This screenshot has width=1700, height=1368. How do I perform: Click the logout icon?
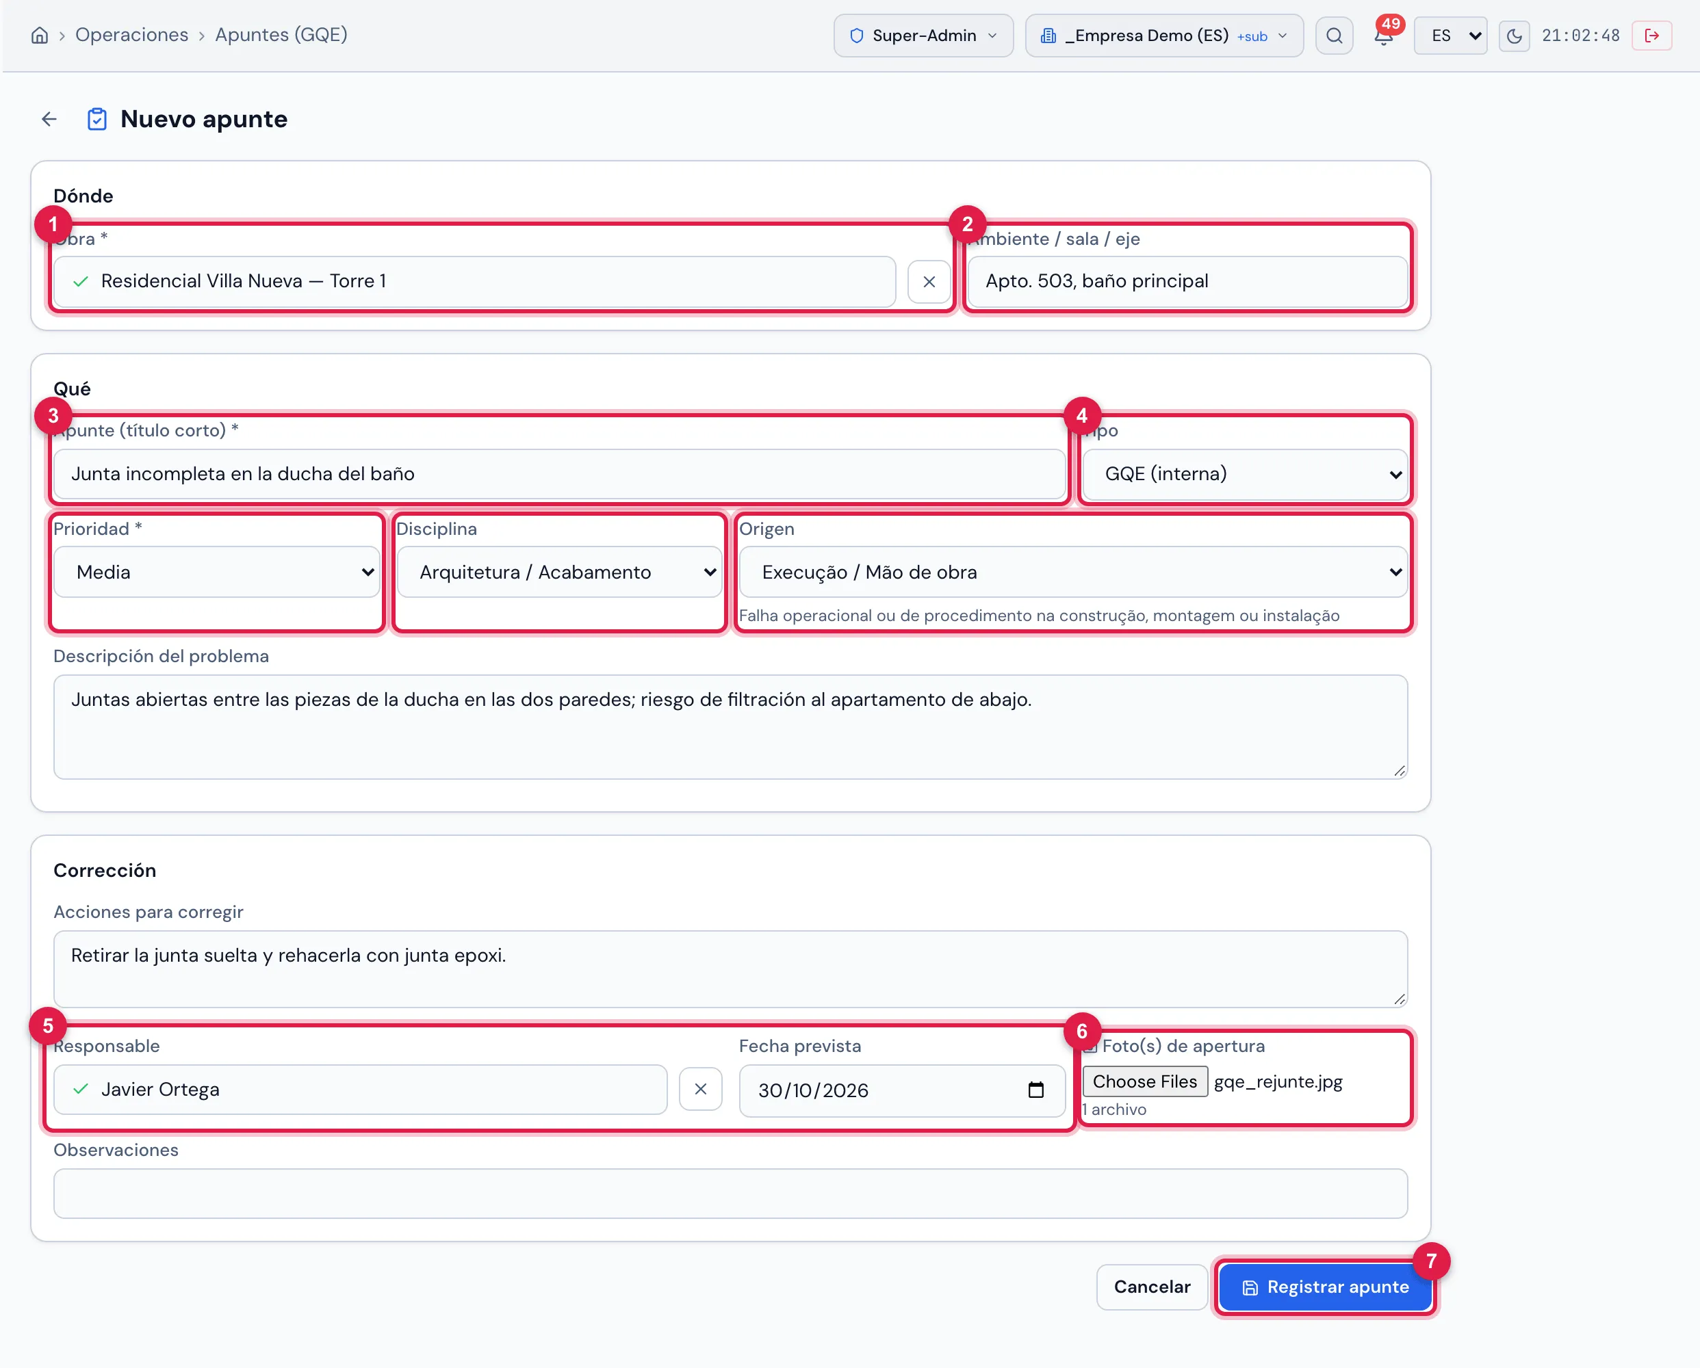(1652, 36)
